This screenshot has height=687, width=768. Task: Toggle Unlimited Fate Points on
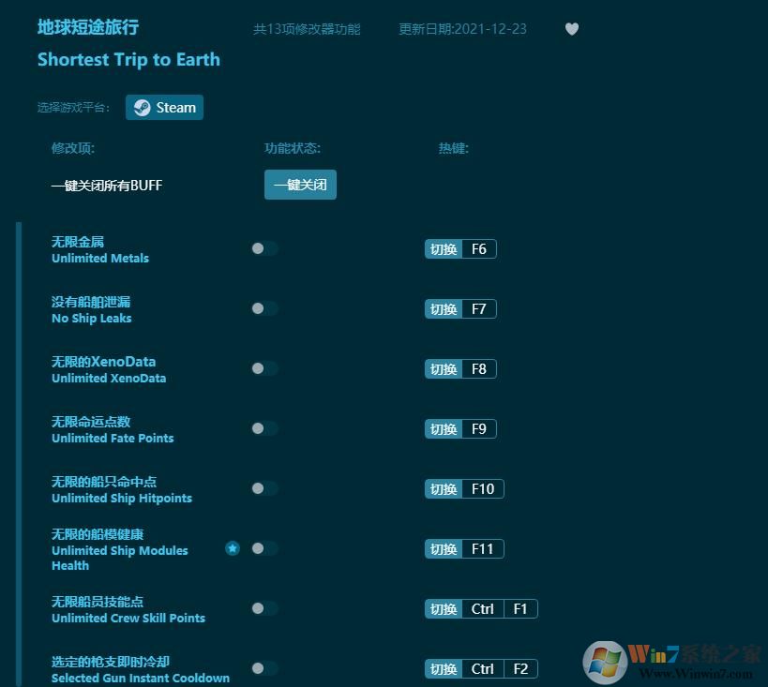pos(265,428)
